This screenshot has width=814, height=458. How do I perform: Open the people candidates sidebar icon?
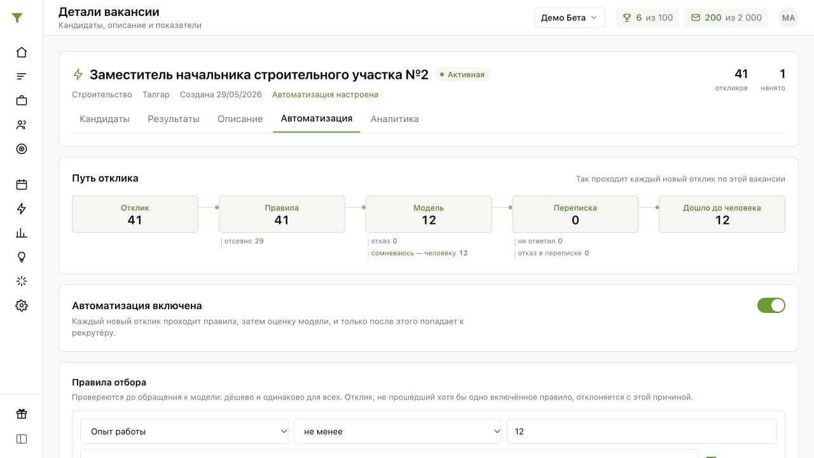[x=22, y=125]
